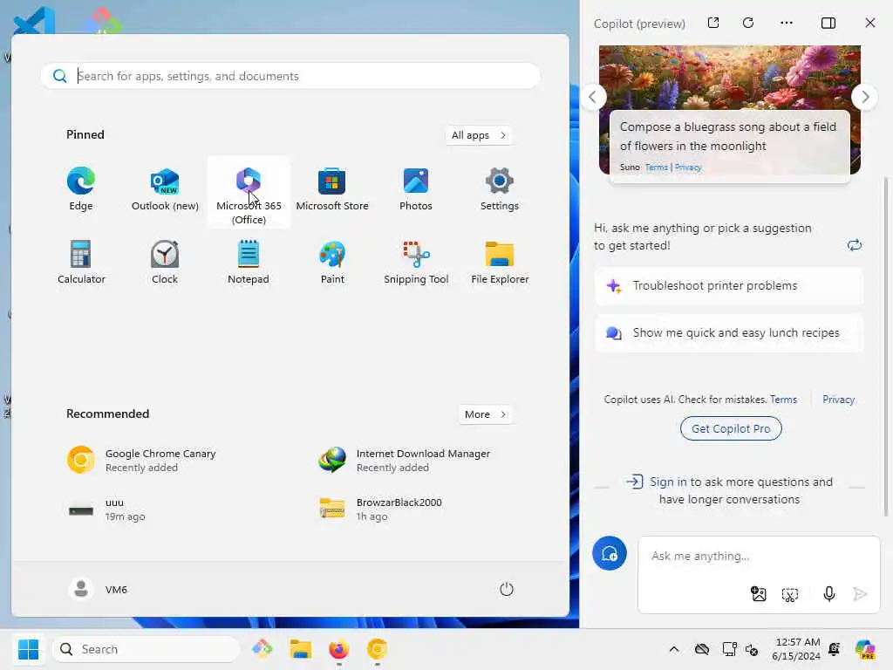The width and height of the screenshot is (893, 670).
Task: Click Sign in link in Copilot
Action: [668, 482]
